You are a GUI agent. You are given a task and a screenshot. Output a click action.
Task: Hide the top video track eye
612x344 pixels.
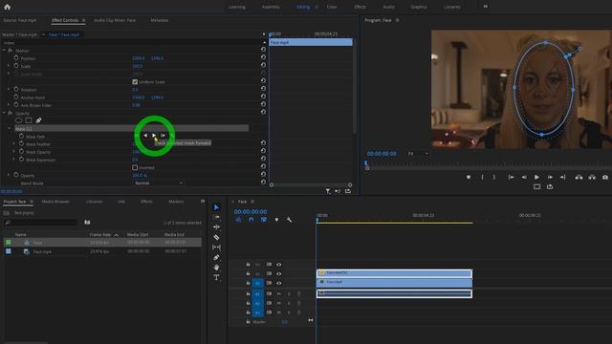point(278,265)
